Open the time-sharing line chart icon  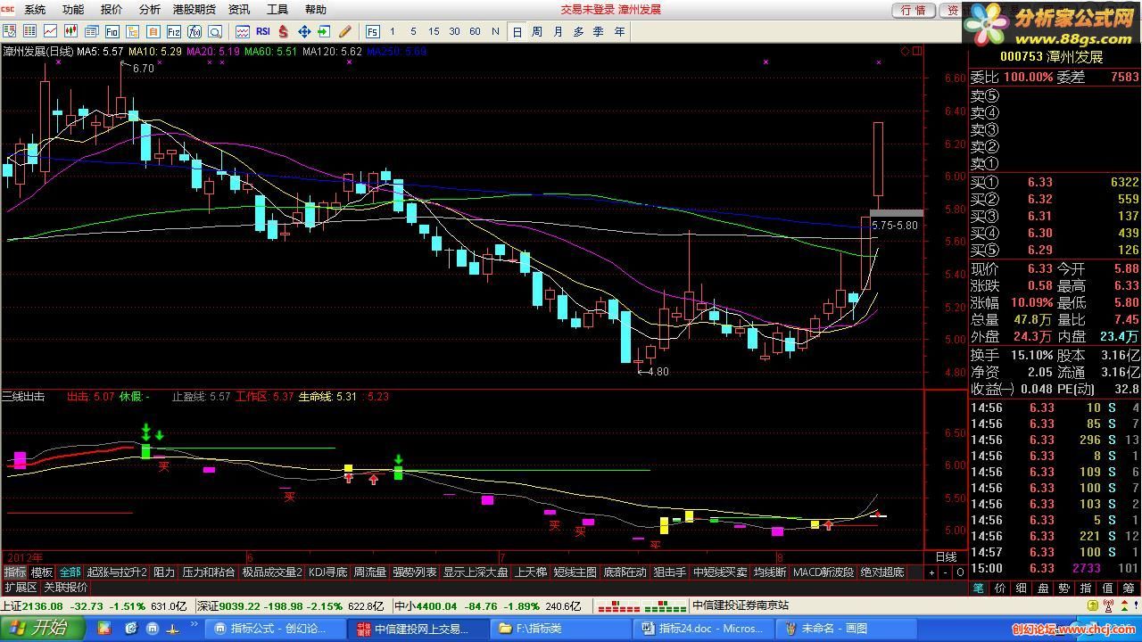pos(50,31)
